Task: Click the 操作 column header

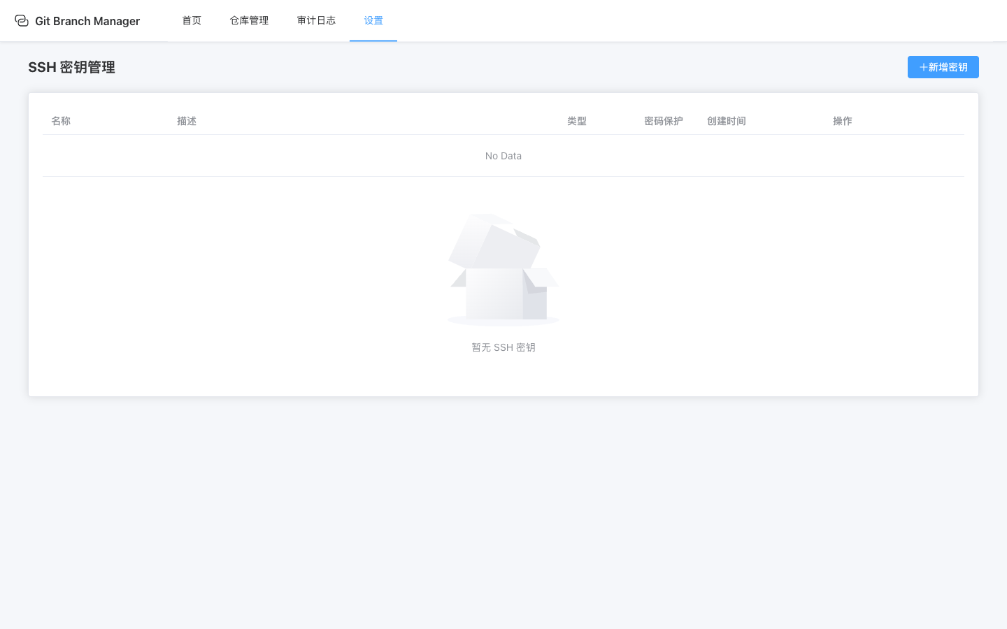Action: (x=843, y=120)
